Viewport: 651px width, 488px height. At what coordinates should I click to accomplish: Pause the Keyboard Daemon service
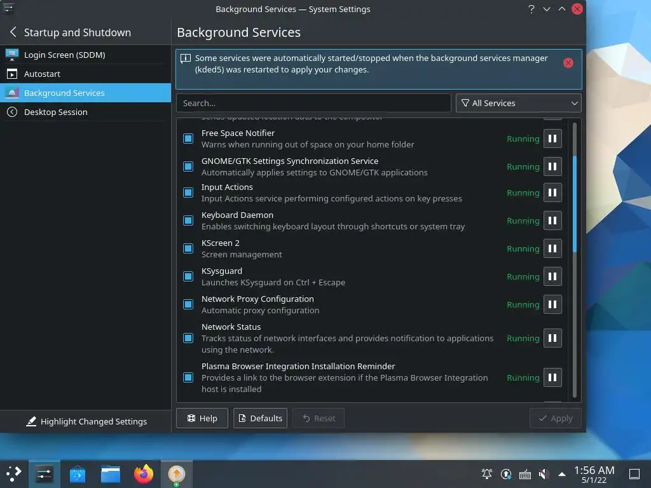pyautogui.click(x=552, y=220)
